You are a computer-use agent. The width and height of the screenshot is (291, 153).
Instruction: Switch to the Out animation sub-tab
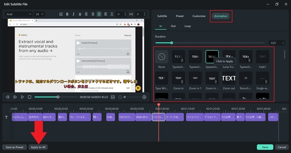point(173,26)
